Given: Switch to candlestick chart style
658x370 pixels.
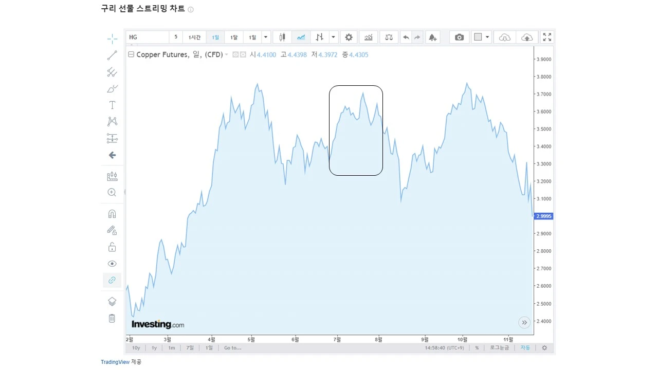Looking at the screenshot, I should point(282,37).
